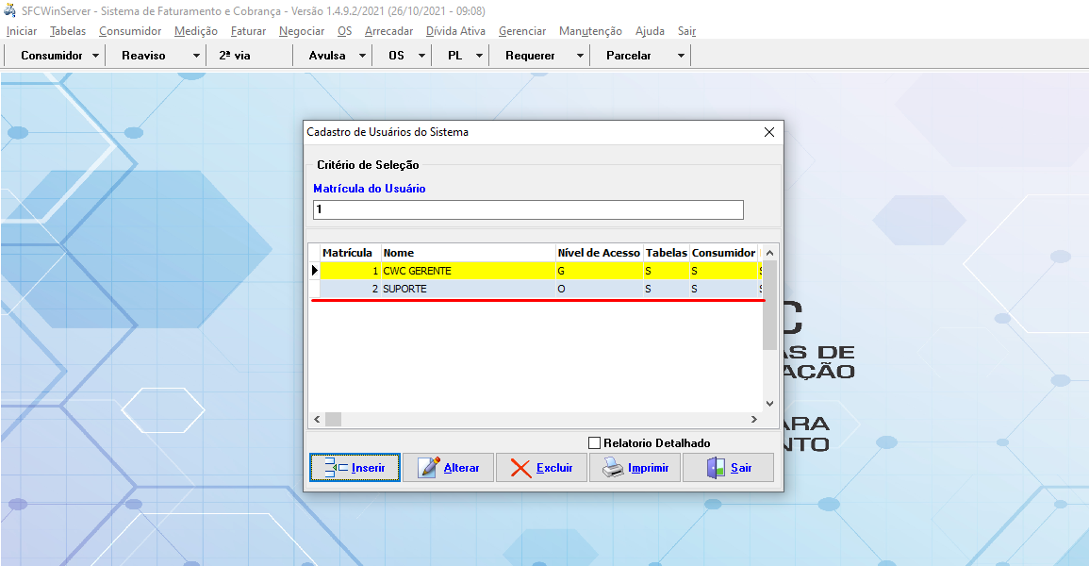Screen dimensions: 1089x566
Task: Expand the Consumidor toolbar dropdown arrow
Action: [96, 56]
